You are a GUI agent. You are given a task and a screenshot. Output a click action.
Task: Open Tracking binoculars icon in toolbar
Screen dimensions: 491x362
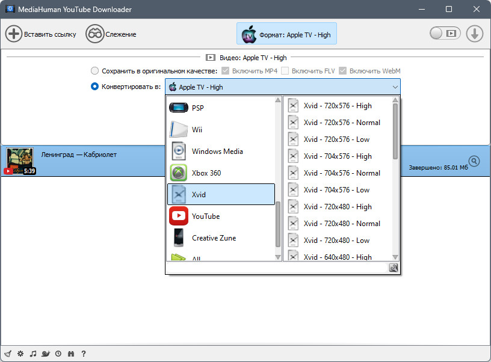(x=94, y=34)
